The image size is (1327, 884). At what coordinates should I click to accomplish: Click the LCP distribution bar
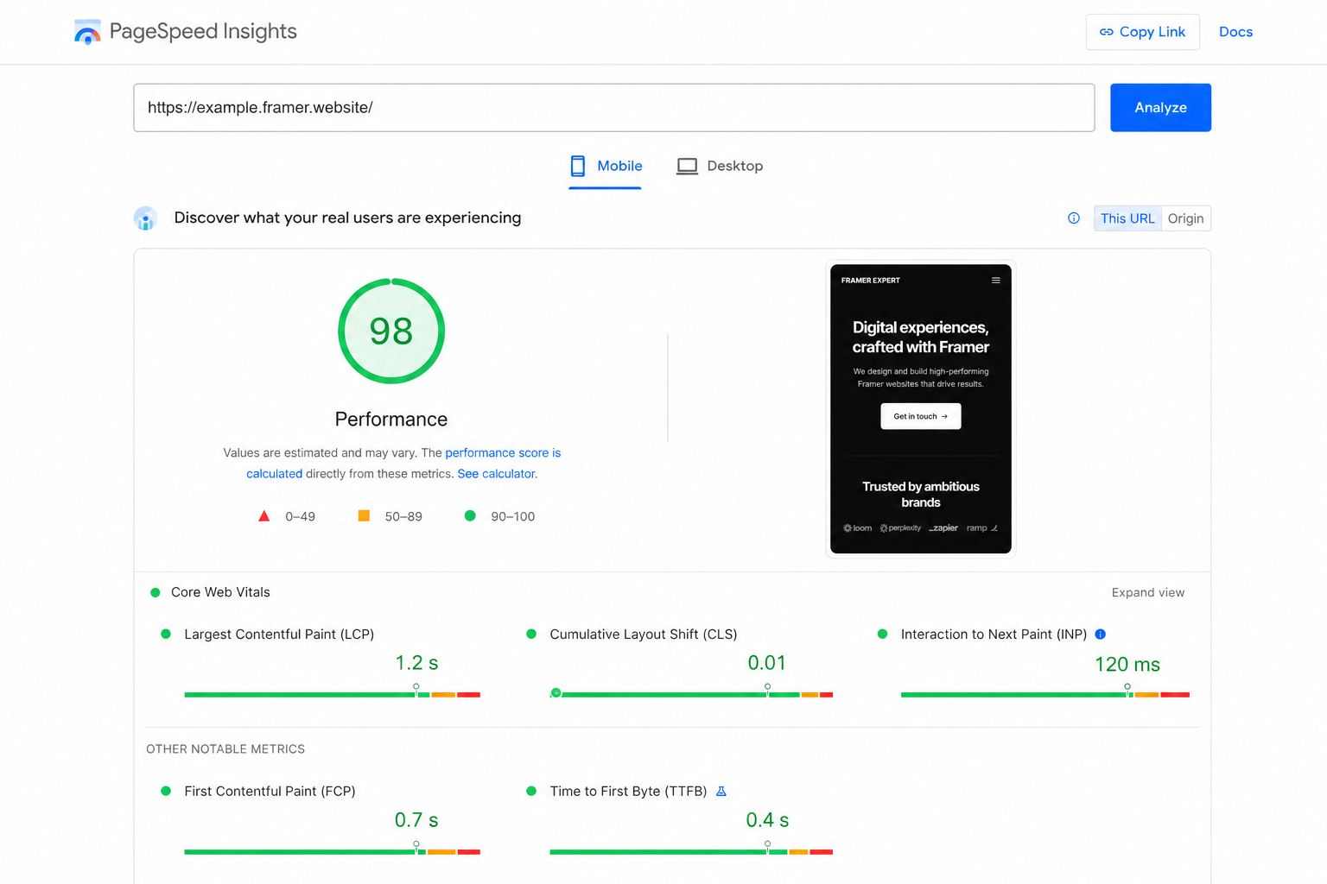(x=332, y=694)
